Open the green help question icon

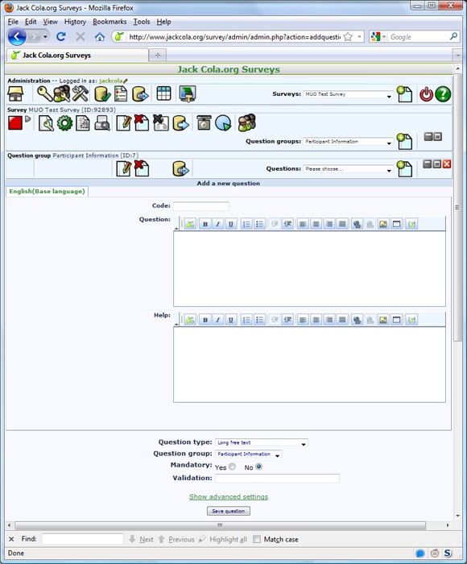click(x=443, y=94)
